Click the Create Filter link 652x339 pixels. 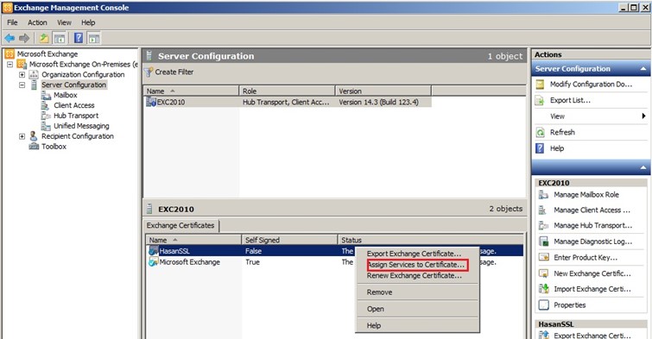[x=174, y=72]
